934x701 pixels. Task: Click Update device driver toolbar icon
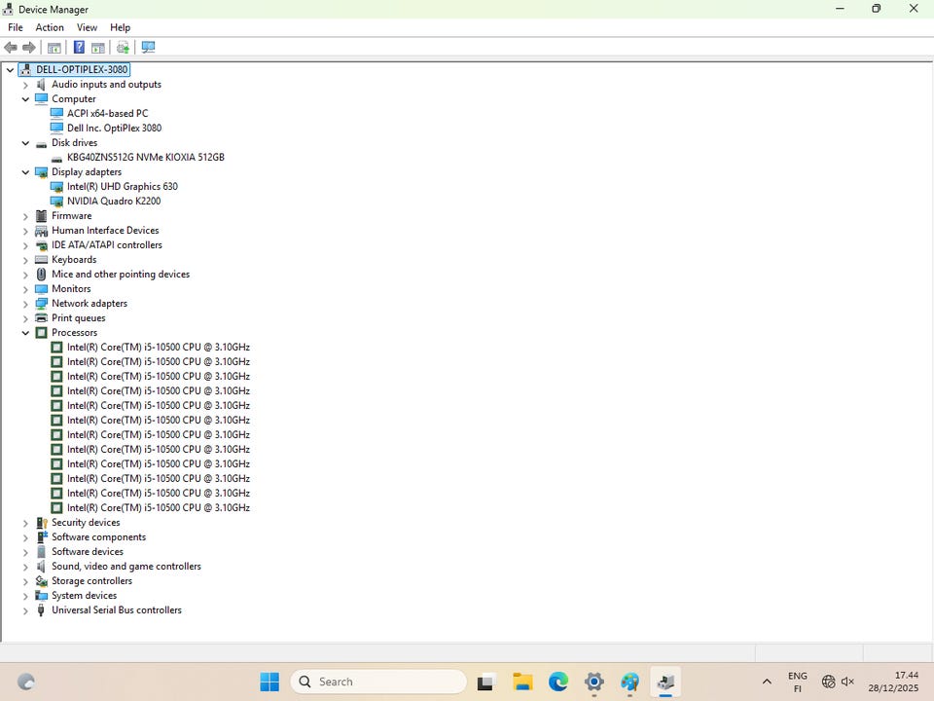pyautogui.click(x=124, y=47)
